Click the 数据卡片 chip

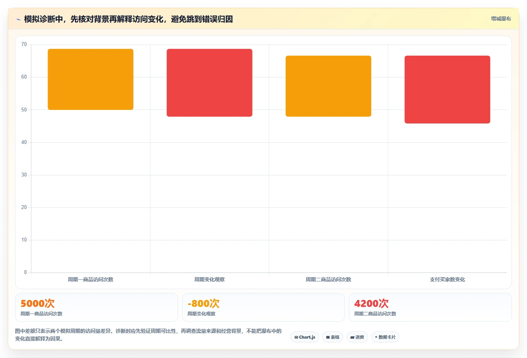tap(385, 337)
